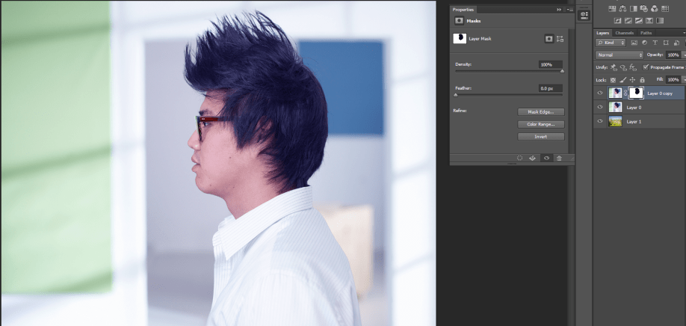Screen dimensions: 686x326
Task: Add a Photo Filter adjustment layer
Action: coord(643,8)
